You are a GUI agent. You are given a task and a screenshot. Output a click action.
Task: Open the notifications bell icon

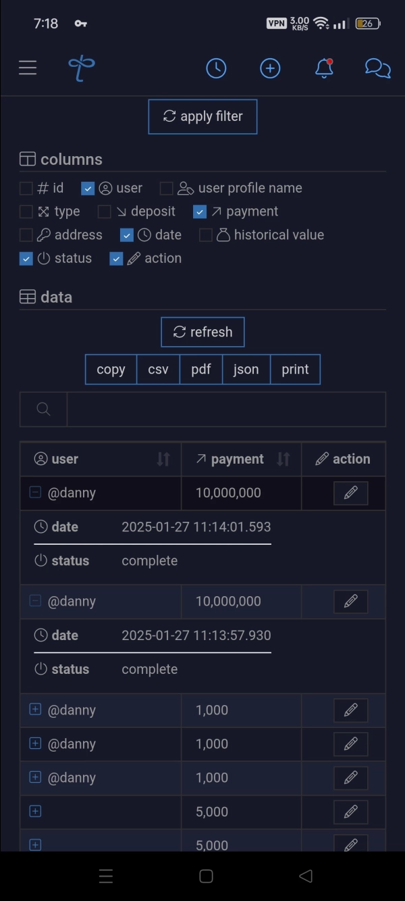(x=324, y=68)
